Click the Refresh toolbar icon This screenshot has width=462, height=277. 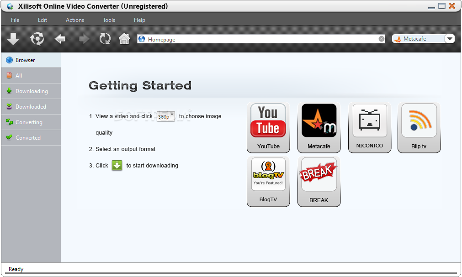coord(105,39)
